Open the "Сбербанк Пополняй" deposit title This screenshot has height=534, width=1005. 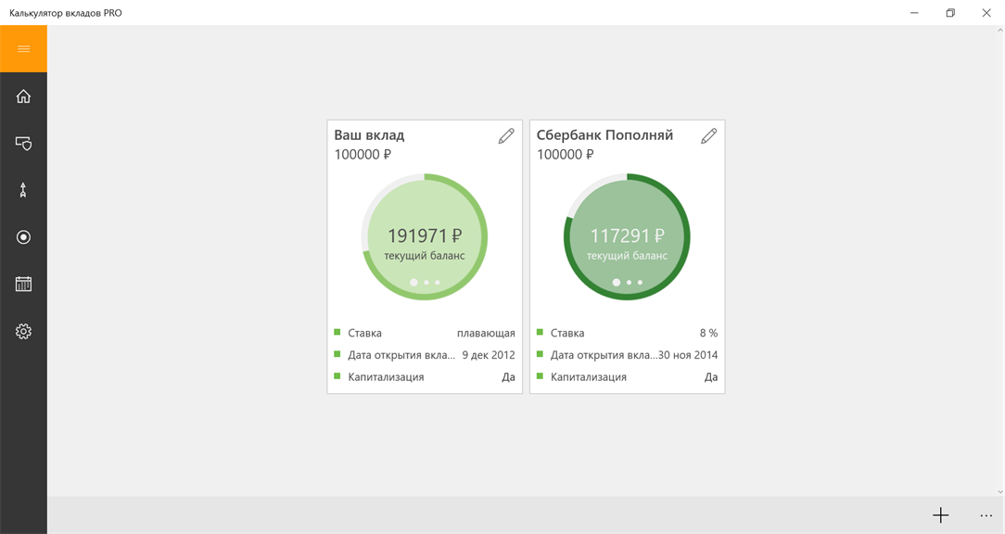(x=604, y=134)
